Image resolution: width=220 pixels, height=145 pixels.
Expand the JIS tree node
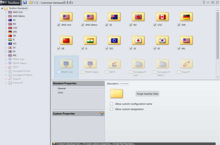click(6, 48)
